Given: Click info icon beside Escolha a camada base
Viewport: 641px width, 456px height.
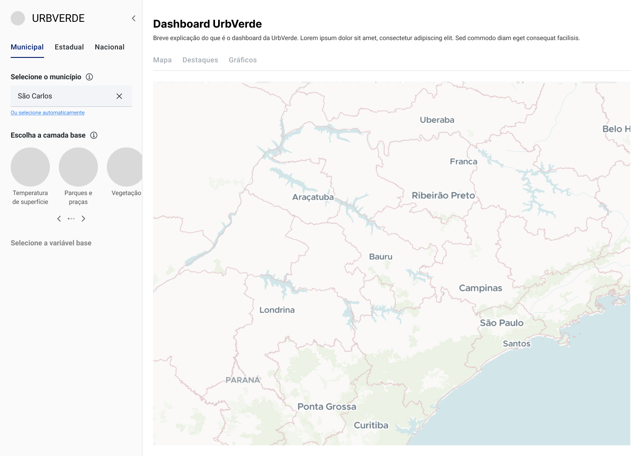Looking at the screenshot, I should [94, 135].
